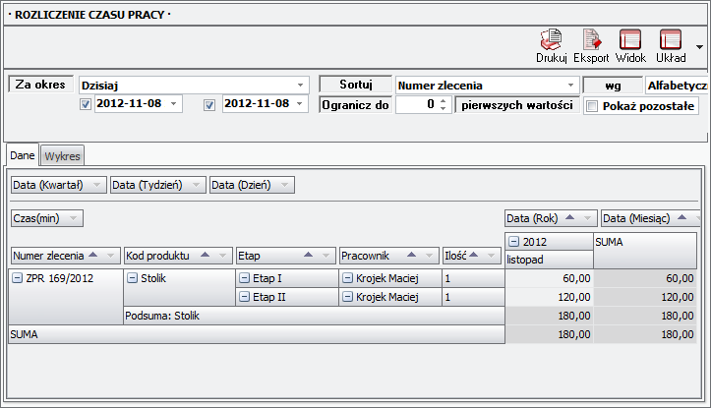Click the Data (Kwartał) field button

coord(58,185)
